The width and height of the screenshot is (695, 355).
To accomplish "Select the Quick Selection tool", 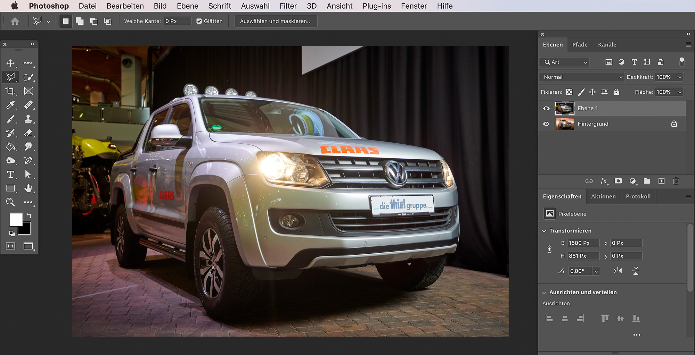I will 28,77.
